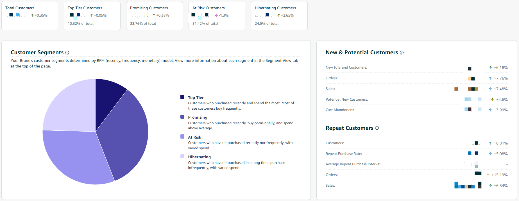
Task: Click the Repeat Purchase Rate row
Action: [x=416, y=154]
